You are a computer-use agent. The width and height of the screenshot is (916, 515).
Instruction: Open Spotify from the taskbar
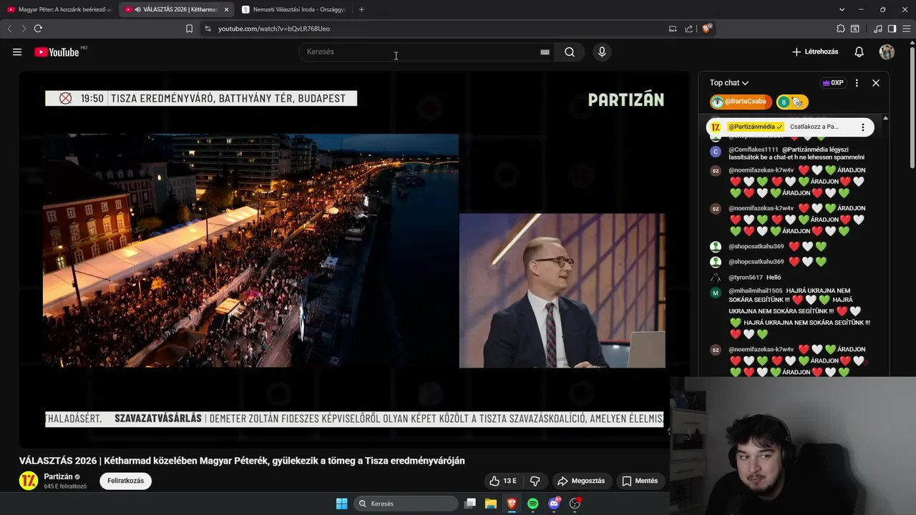pyautogui.click(x=533, y=504)
